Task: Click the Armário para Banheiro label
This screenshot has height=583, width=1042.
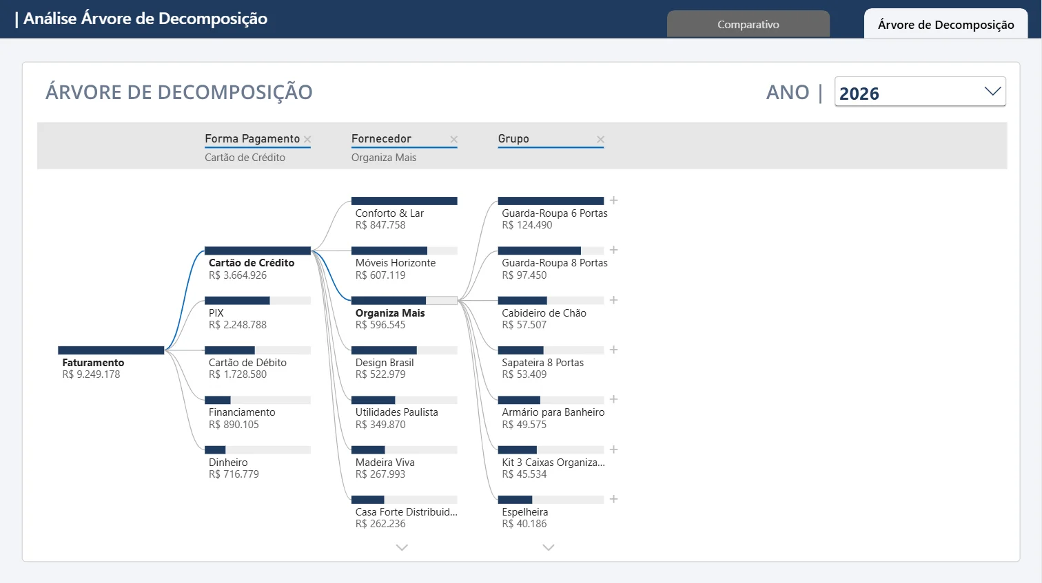Action: pyautogui.click(x=553, y=412)
